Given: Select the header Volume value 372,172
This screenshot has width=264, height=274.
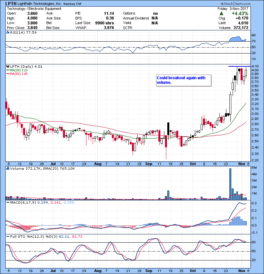Looking at the screenshot, I should point(241,28).
